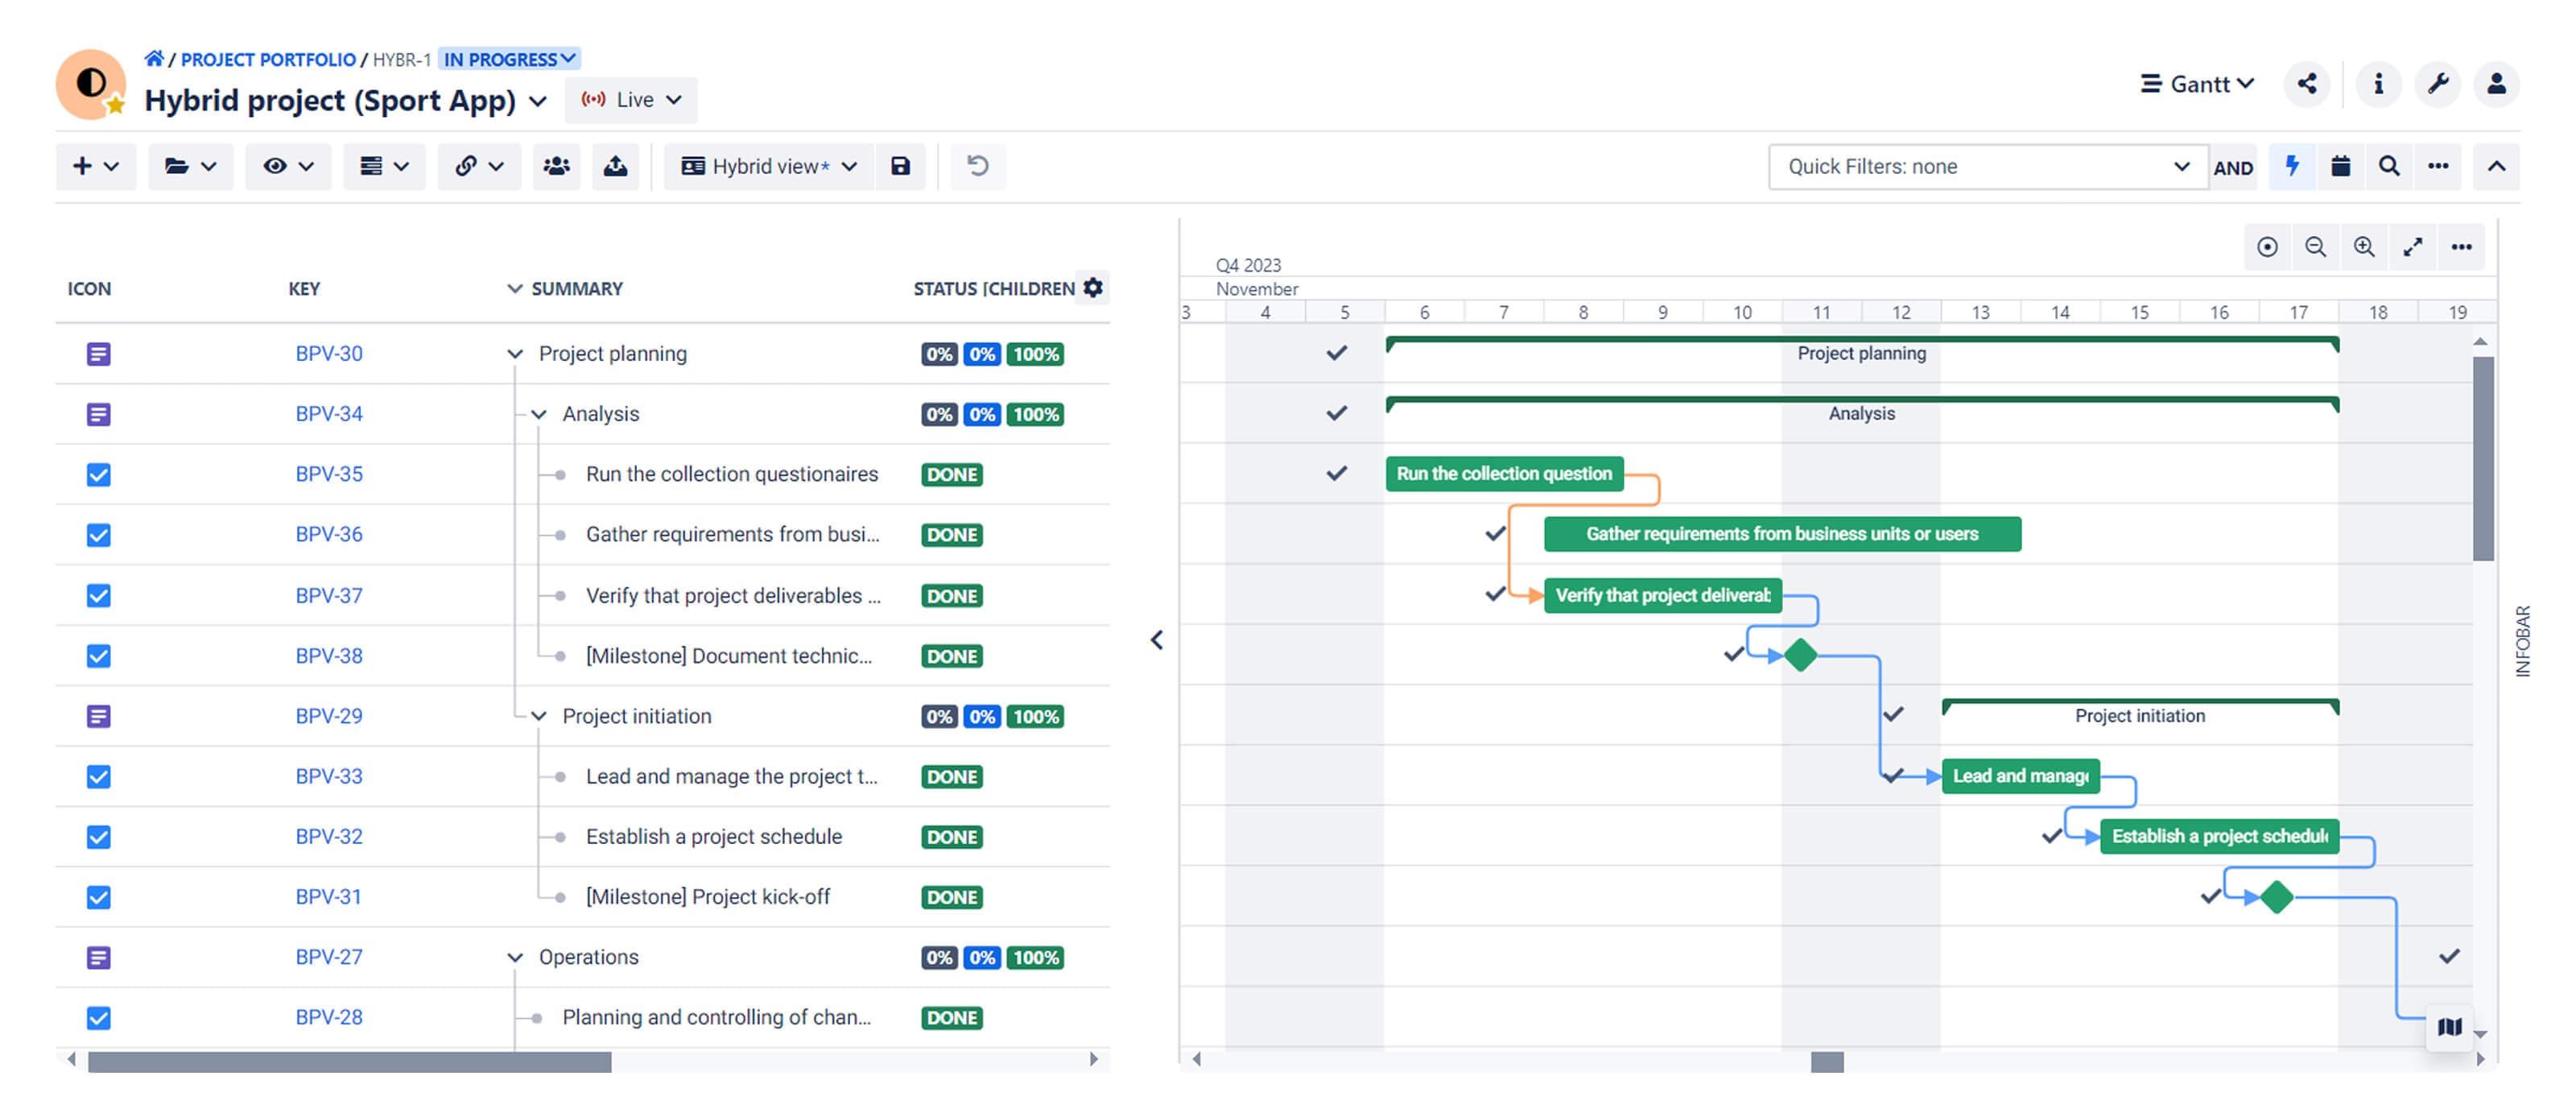This screenshot has width=2576, height=1105.
Task: Click the BPV-35 task checkbox icon
Action: (x=98, y=474)
